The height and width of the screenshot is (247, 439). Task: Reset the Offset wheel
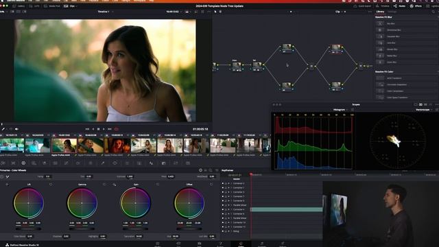211,185
